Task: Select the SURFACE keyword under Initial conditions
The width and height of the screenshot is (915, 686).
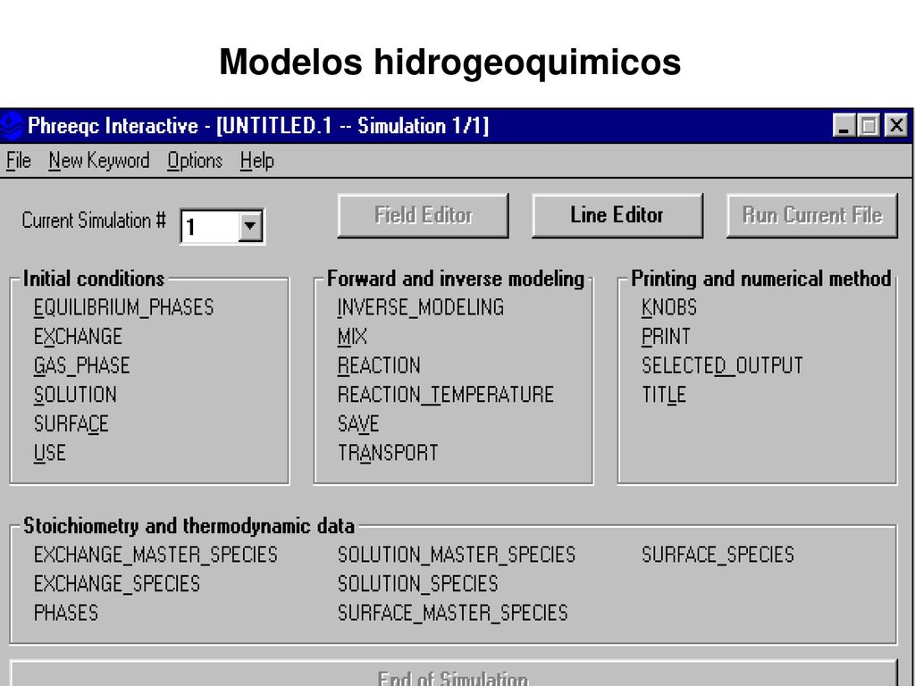Action: coord(71,424)
